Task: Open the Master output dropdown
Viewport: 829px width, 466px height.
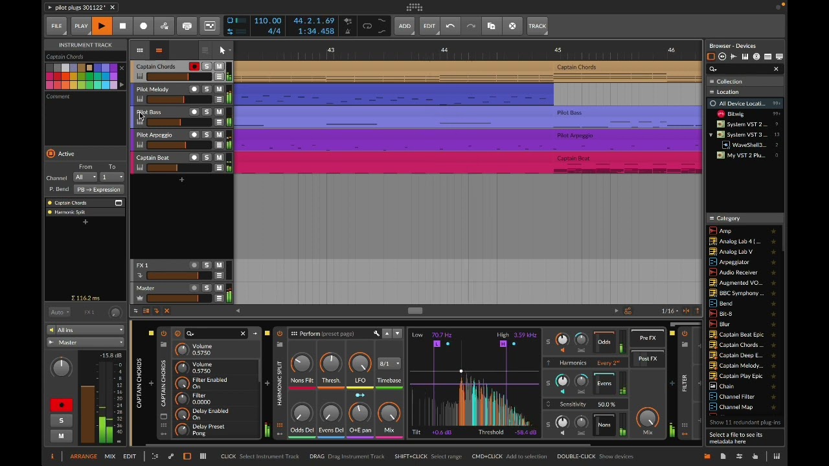Action: pyautogui.click(x=85, y=342)
